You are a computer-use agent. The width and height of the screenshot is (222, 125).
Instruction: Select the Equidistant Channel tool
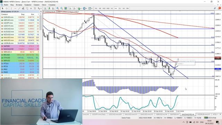click(x=23, y=8)
